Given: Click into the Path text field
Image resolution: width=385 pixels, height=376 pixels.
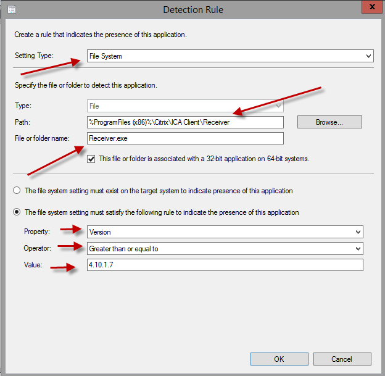Looking at the screenshot, I should click(x=186, y=122).
